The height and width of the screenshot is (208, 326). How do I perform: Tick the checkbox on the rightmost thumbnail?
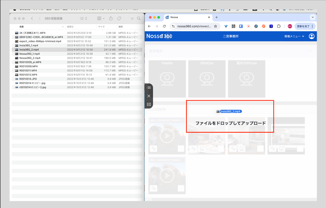[300, 149]
